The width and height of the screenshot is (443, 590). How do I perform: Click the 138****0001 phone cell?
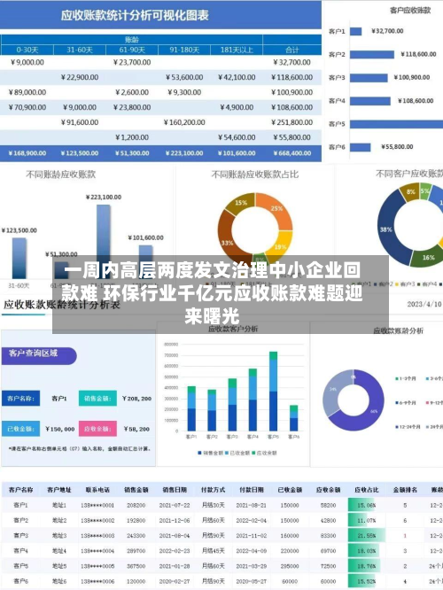pos(97,505)
